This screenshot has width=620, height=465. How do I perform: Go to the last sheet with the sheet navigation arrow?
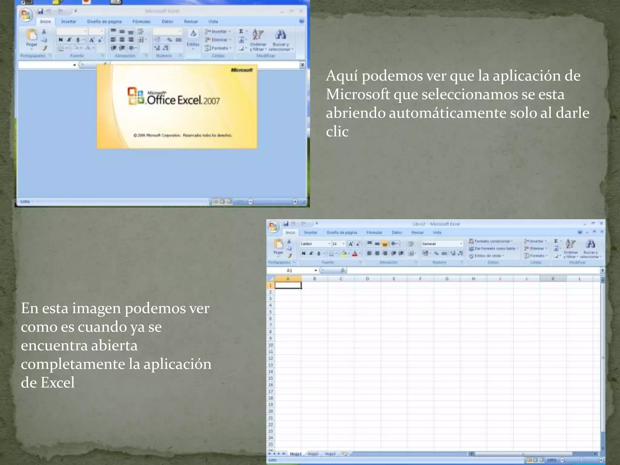(284, 454)
